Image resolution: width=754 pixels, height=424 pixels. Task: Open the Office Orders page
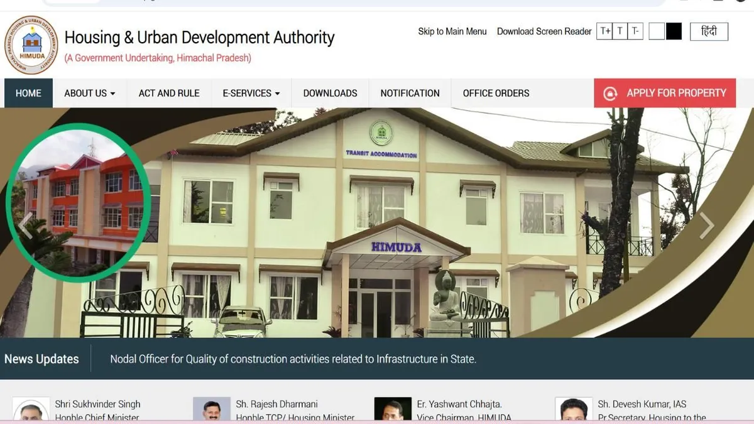pos(496,93)
